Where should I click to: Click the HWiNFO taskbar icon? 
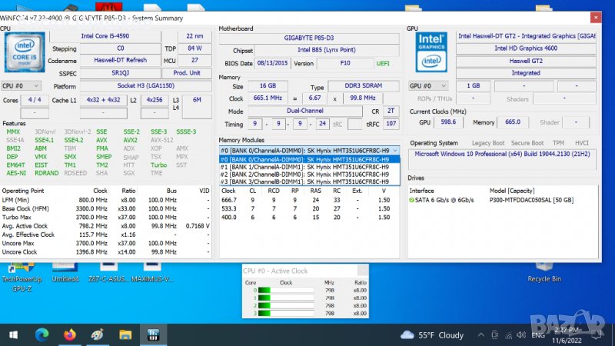(x=153, y=334)
